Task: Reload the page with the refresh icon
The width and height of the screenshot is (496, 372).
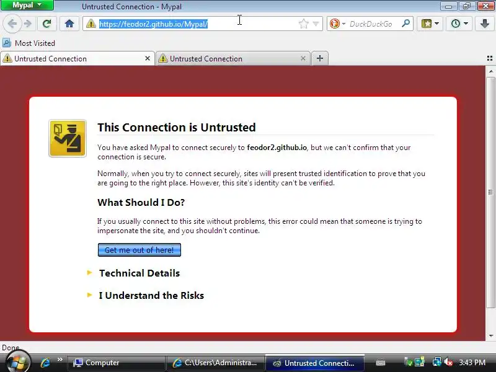Action: point(47,24)
